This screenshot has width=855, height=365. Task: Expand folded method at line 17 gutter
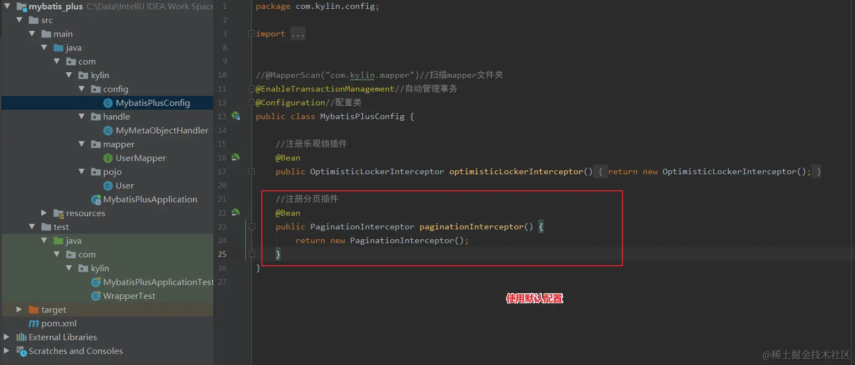[x=251, y=171]
